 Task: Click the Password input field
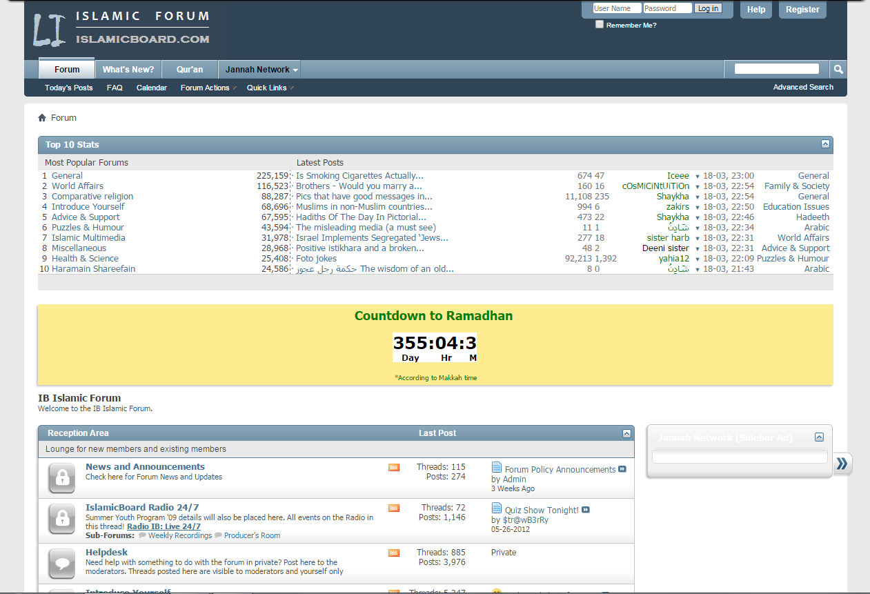point(668,8)
